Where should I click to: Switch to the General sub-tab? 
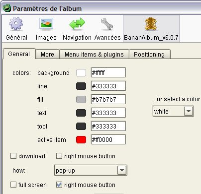pyautogui.click(x=19, y=54)
